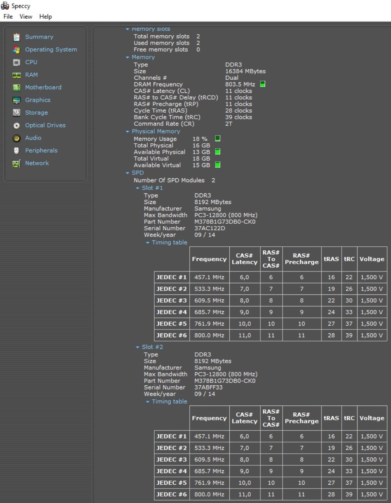Click green indicator beside Available Virtual
The width and height of the screenshot is (391, 503).
click(218, 165)
